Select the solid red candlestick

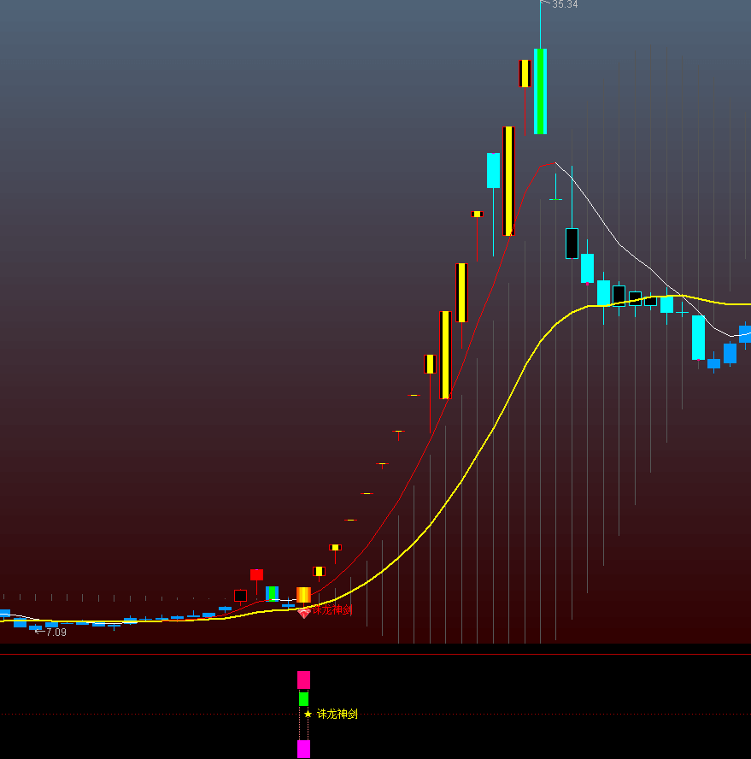256,575
